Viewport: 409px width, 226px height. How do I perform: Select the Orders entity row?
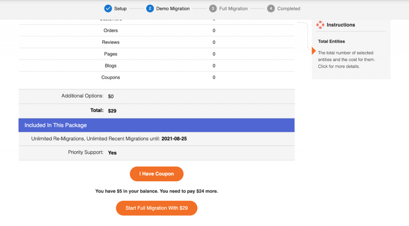[x=157, y=30]
